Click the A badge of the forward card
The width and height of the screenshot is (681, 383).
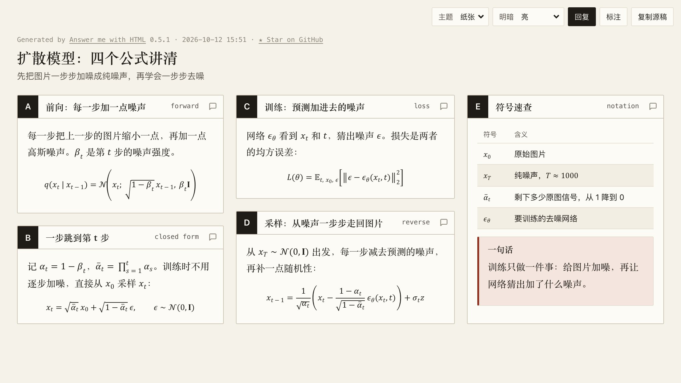click(x=28, y=107)
